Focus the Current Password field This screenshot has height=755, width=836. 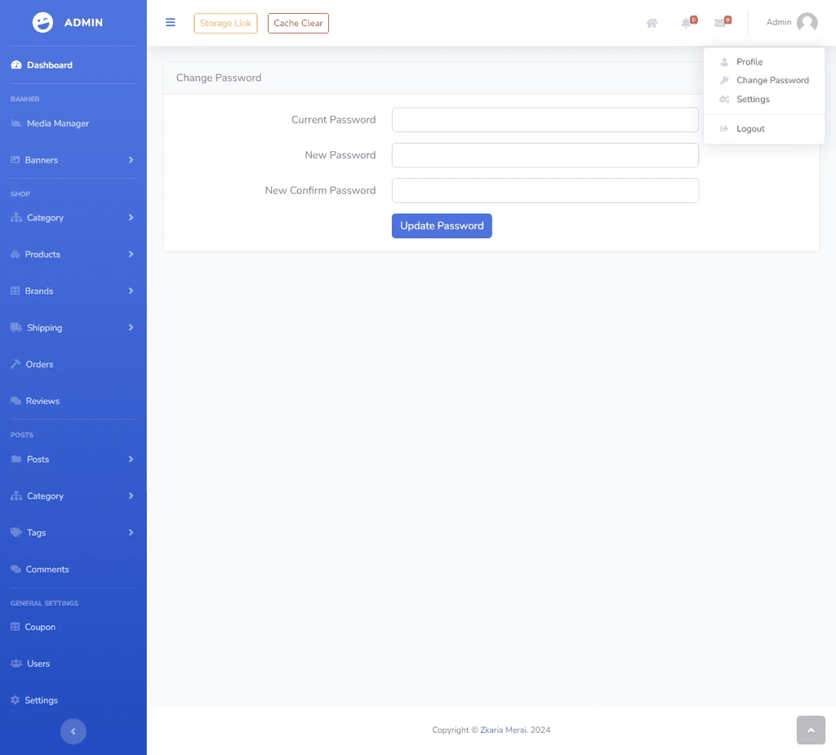click(x=545, y=119)
